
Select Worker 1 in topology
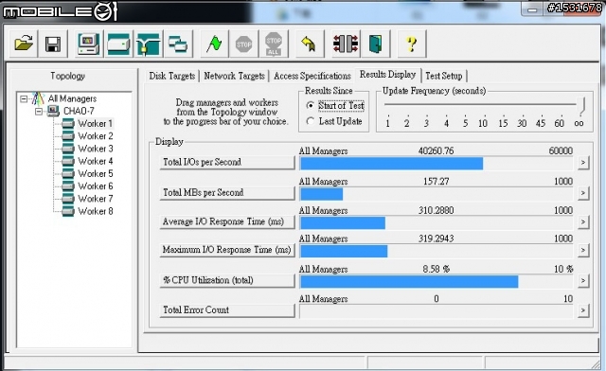[95, 124]
